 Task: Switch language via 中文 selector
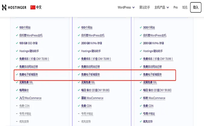39,7
